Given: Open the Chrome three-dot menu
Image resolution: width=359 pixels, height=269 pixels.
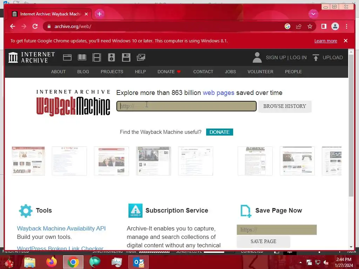Looking at the screenshot, I should (x=346, y=26).
